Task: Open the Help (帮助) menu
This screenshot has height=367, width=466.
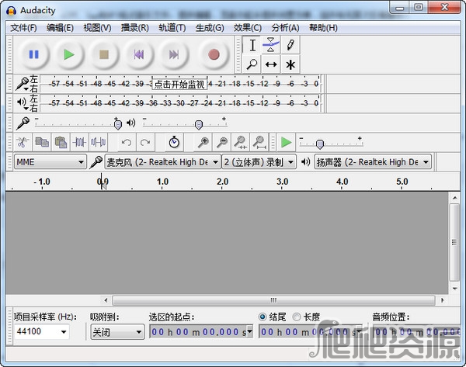Action: coord(323,28)
